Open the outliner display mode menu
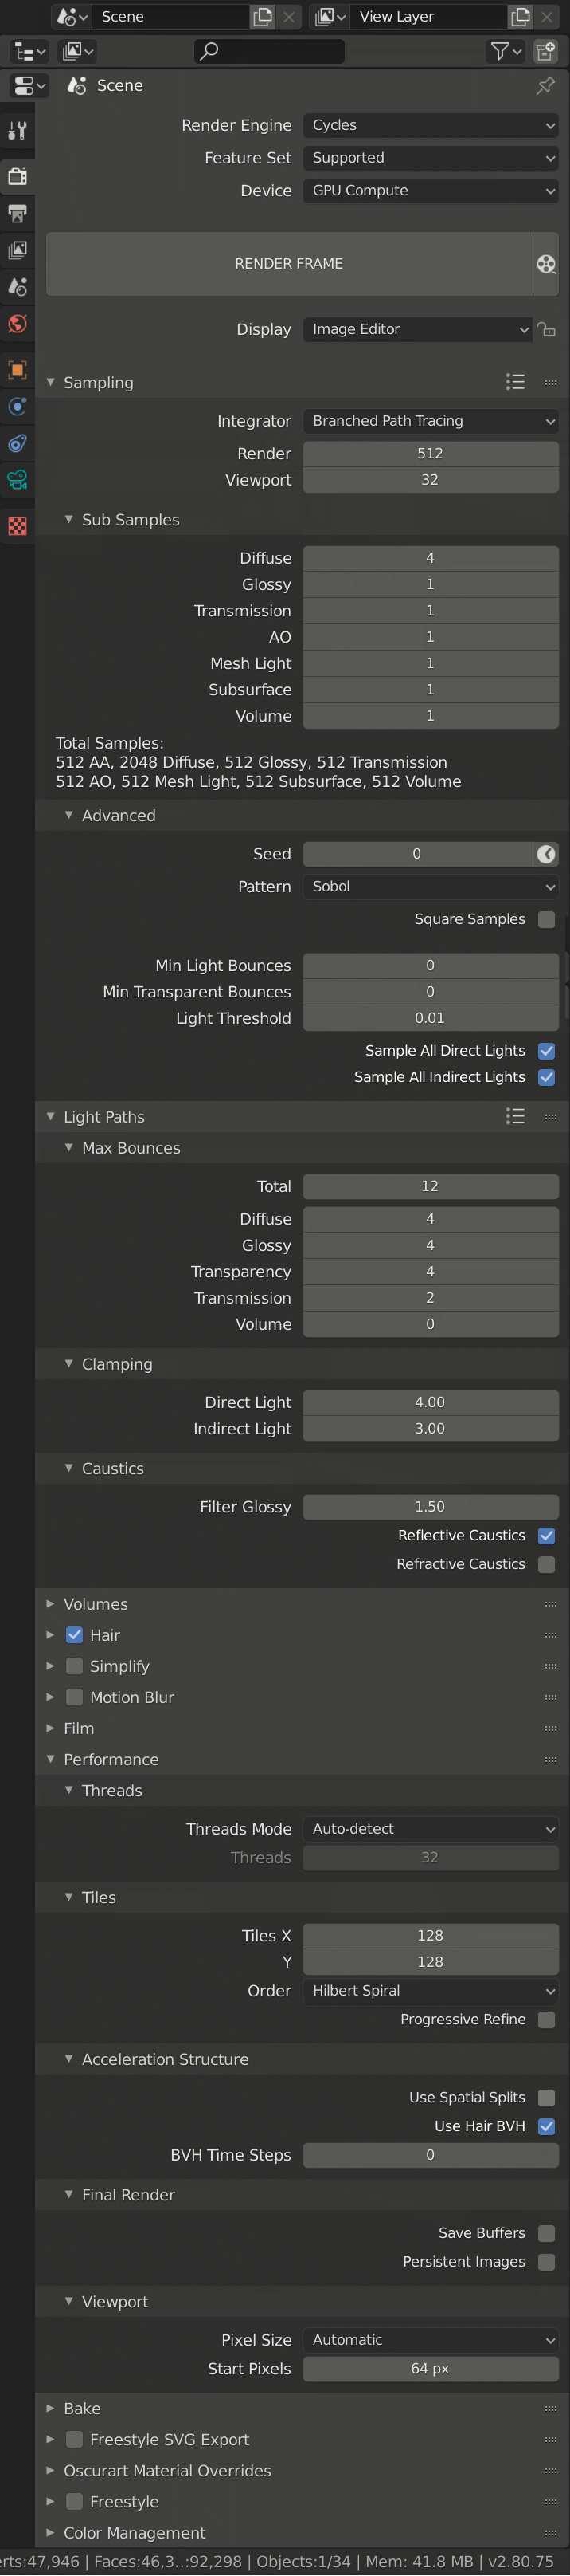This screenshot has height=2576, width=570. [78, 51]
